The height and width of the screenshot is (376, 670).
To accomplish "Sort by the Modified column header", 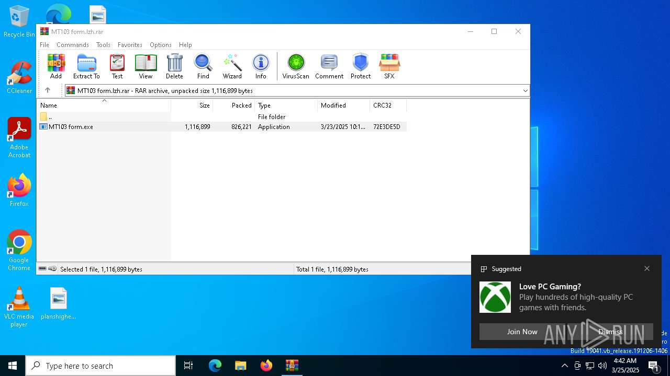I will point(344,105).
